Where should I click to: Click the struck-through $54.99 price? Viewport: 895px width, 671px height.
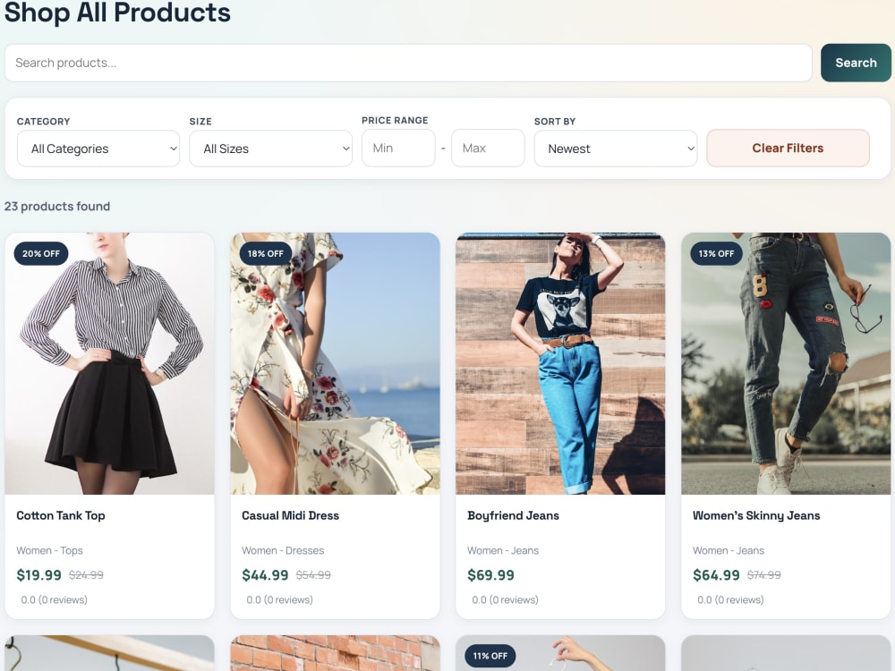(313, 575)
